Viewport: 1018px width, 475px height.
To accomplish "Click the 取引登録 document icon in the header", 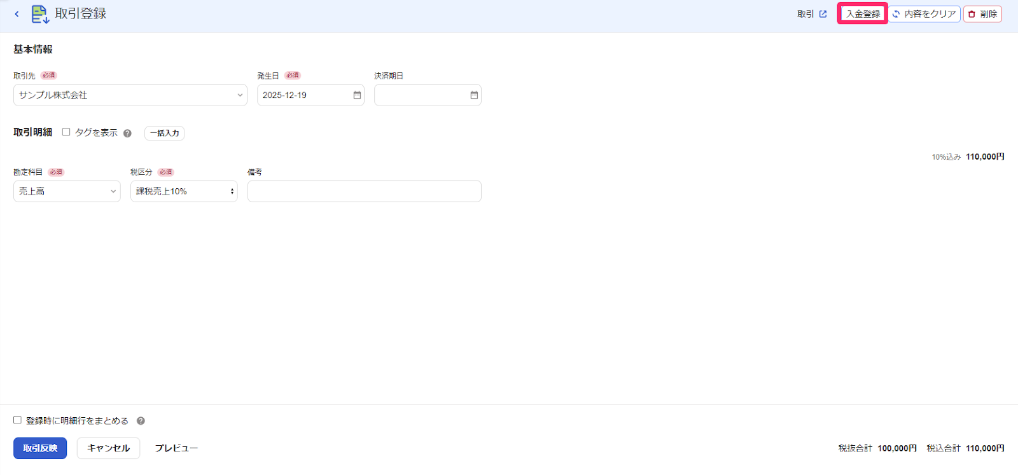I will tap(40, 14).
